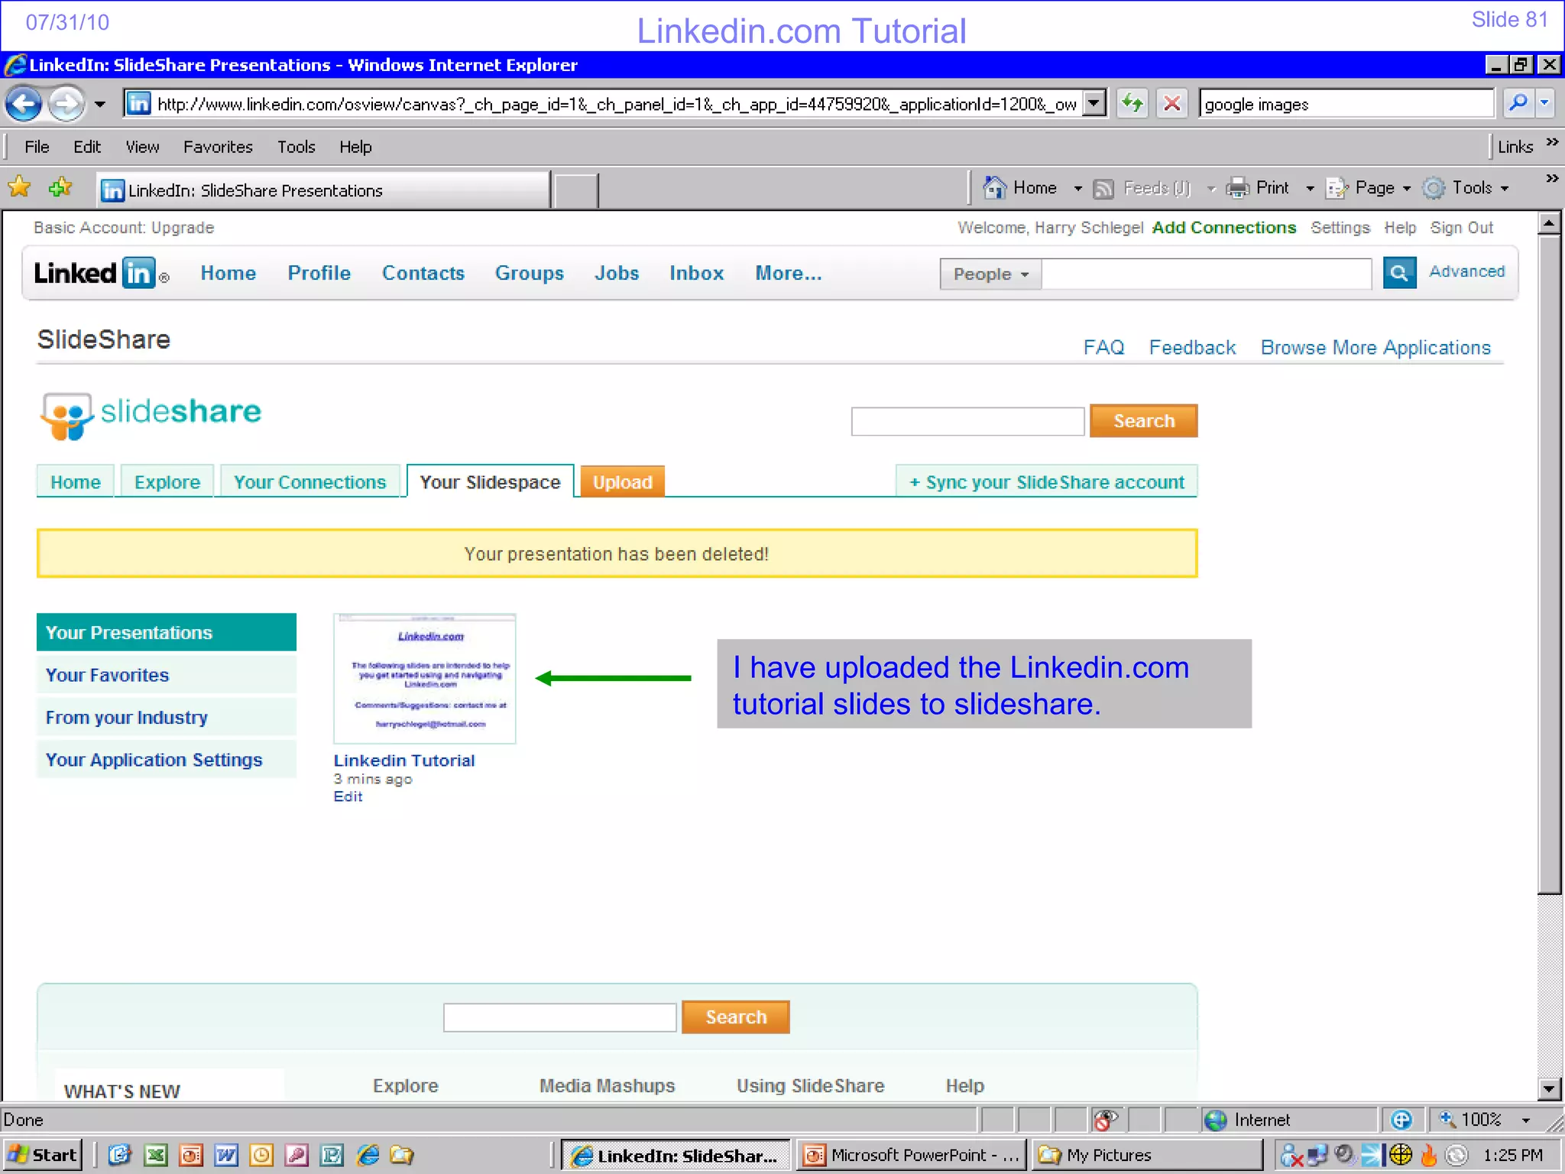
Task: Open a new blank browser tab
Action: point(575,190)
